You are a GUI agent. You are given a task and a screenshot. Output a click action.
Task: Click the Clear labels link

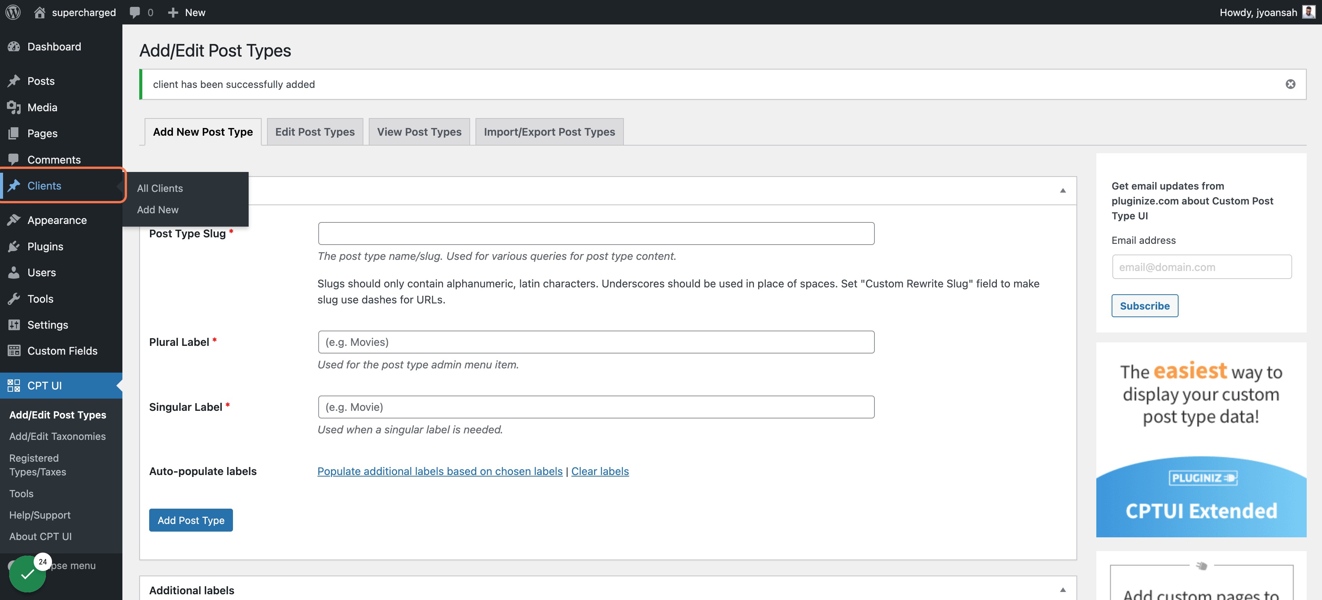click(x=600, y=471)
